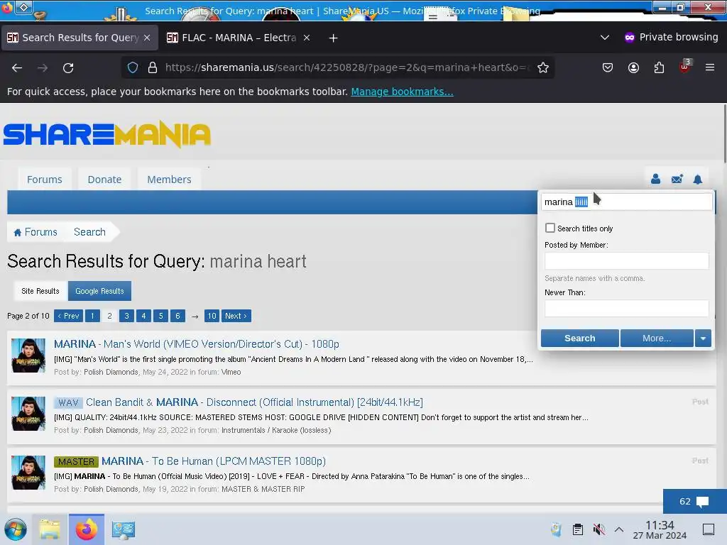Open the Forums navigation tab
Image resolution: width=727 pixels, height=545 pixels.
coord(45,180)
